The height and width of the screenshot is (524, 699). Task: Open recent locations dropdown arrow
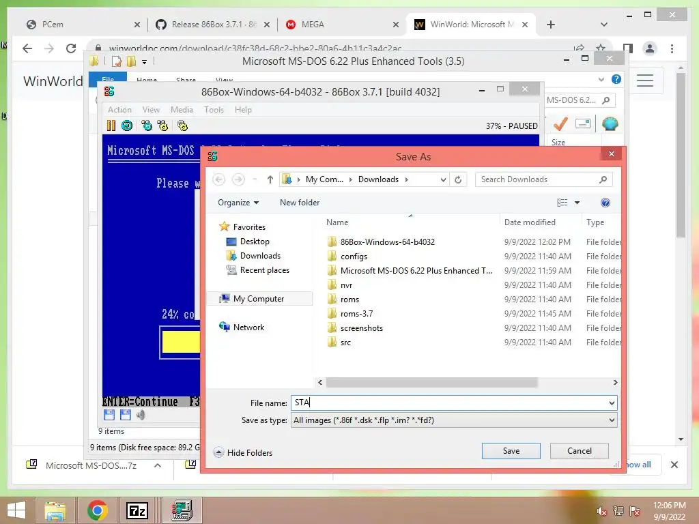point(255,179)
